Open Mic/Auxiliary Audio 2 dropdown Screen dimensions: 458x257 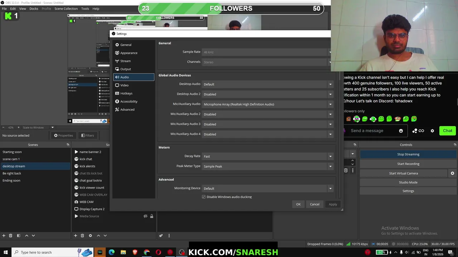coord(267,114)
